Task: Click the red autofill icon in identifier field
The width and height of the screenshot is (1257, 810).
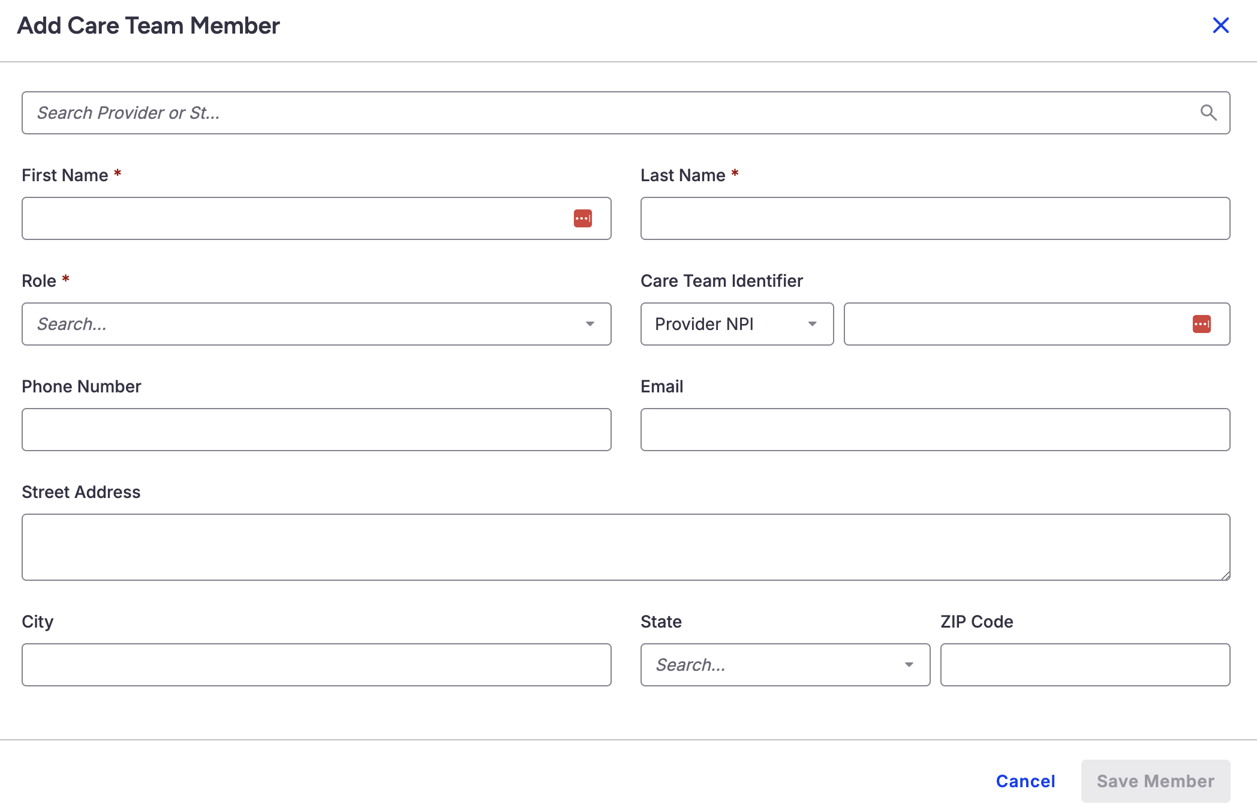Action: (x=1201, y=324)
